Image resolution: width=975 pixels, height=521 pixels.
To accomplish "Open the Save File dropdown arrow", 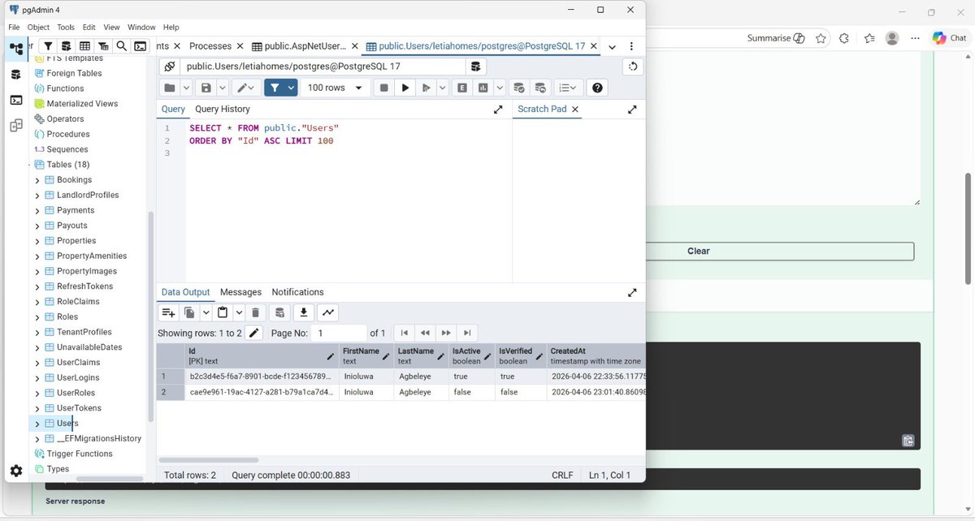I will [x=222, y=88].
